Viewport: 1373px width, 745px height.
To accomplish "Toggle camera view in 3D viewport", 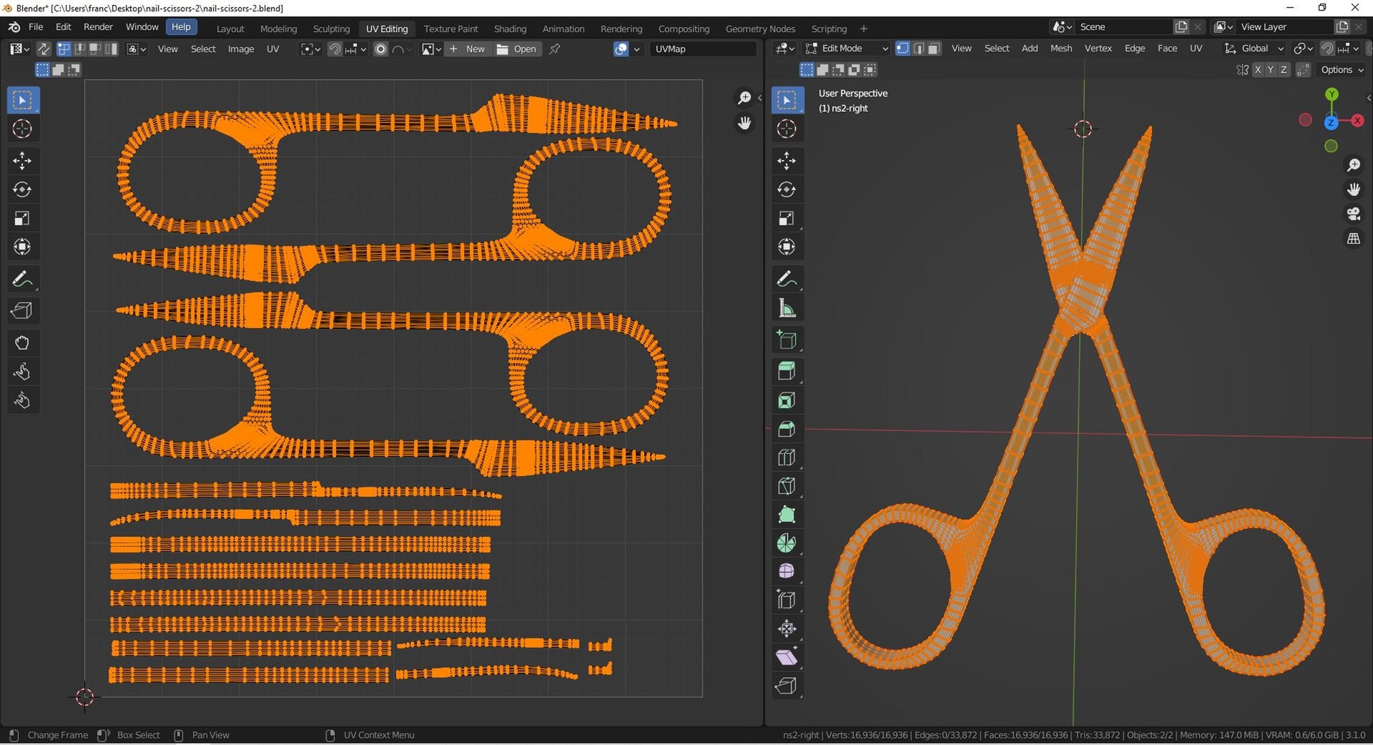I will pos(1353,214).
